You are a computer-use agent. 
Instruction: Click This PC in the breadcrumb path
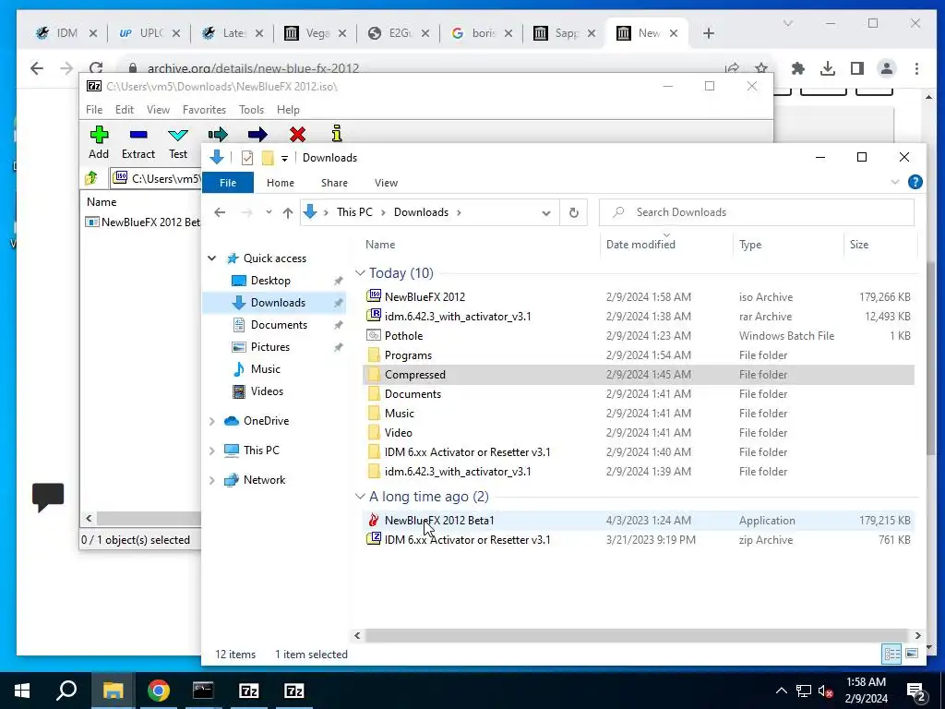click(x=354, y=212)
